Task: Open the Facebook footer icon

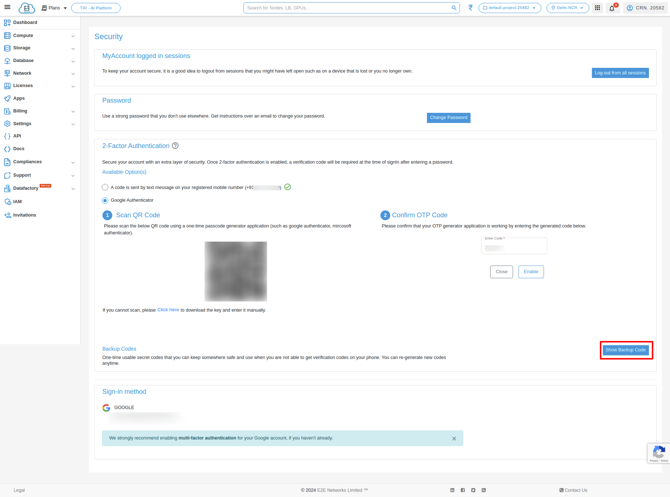Action: tap(463, 490)
